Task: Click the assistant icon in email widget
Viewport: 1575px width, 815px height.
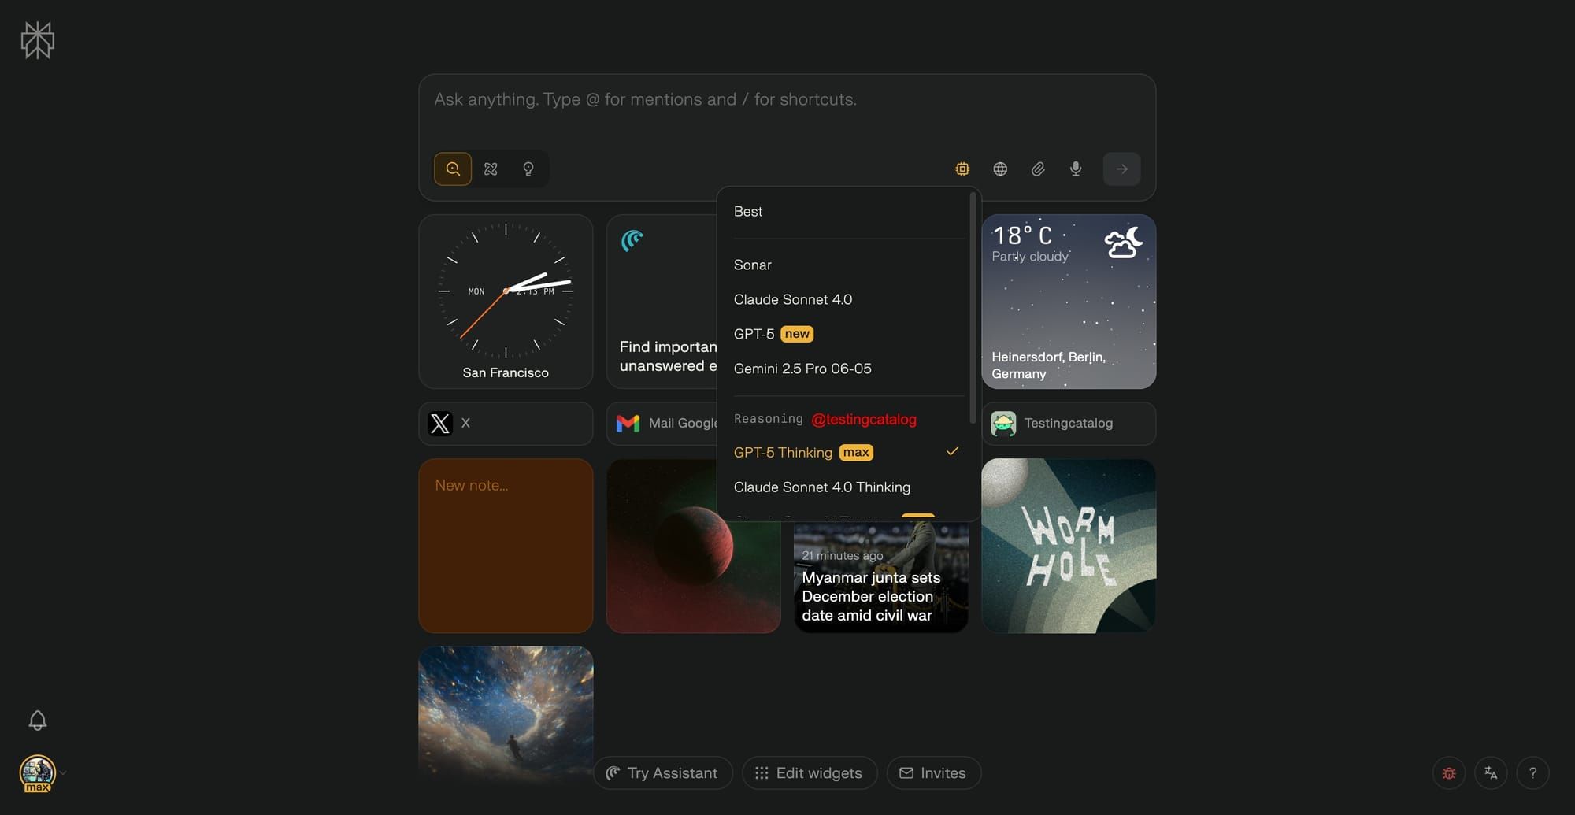Action: coord(632,240)
